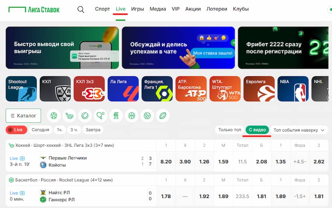Screen dimensions: 332x208
Task: Open the Акции tab
Action: [193, 9]
